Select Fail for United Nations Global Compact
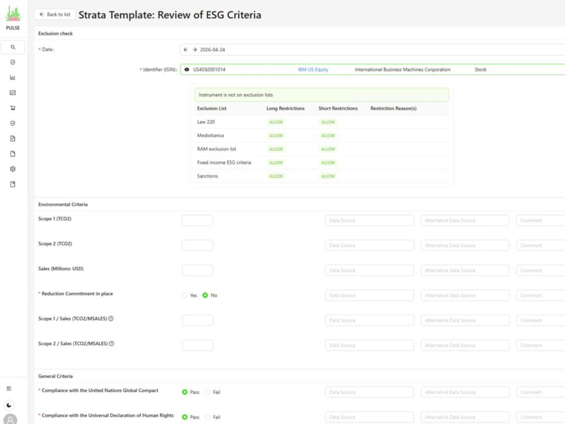This screenshot has height=424, width=565. click(207, 392)
